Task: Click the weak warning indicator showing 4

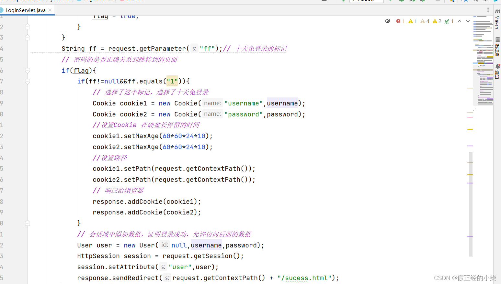Action: pos(425,21)
